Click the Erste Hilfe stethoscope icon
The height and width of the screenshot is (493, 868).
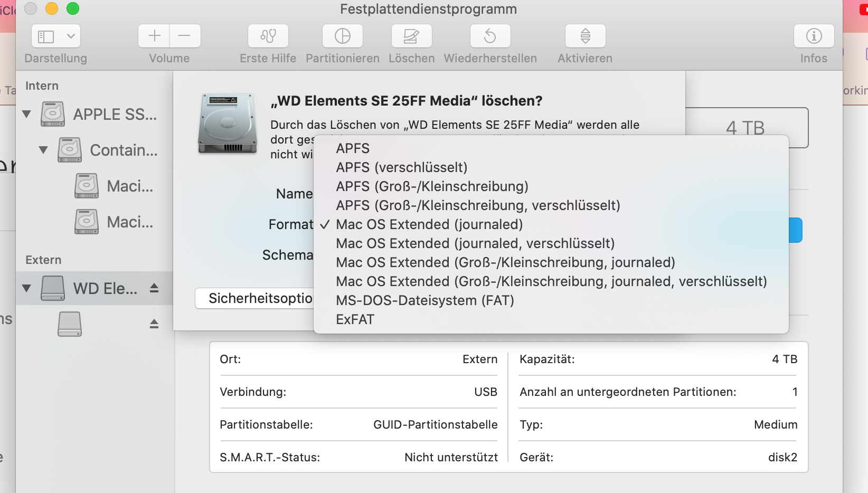point(268,36)
